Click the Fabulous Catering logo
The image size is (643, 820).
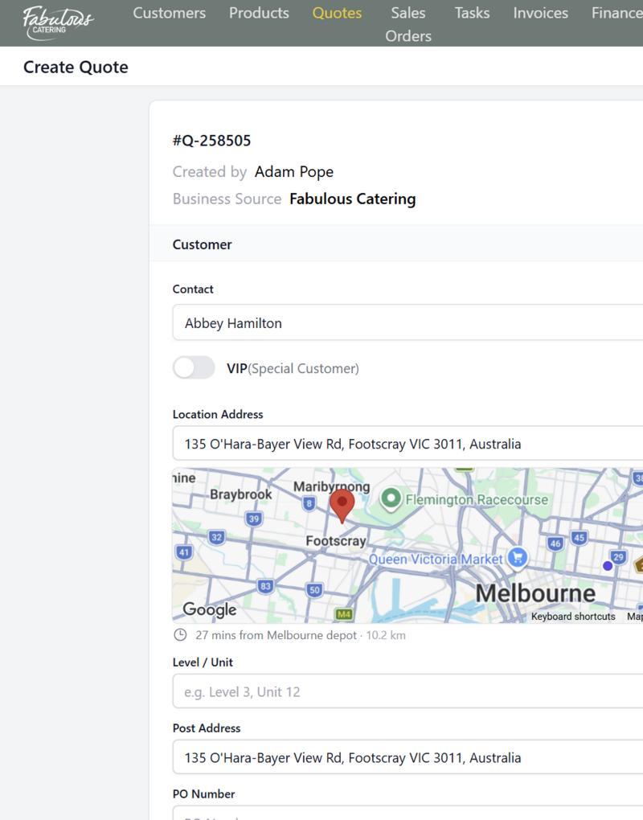pos(58,23)
